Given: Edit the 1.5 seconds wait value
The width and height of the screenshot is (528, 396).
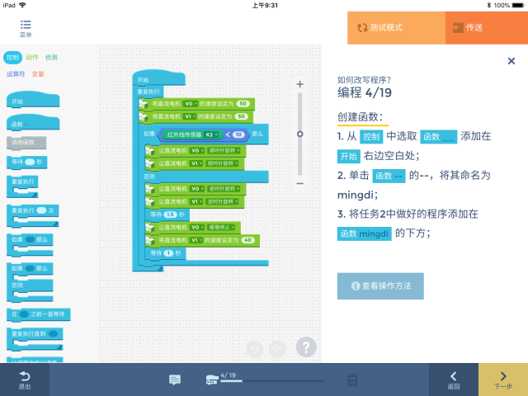Looking at the screenshot, I should click(x=170, y=214).
